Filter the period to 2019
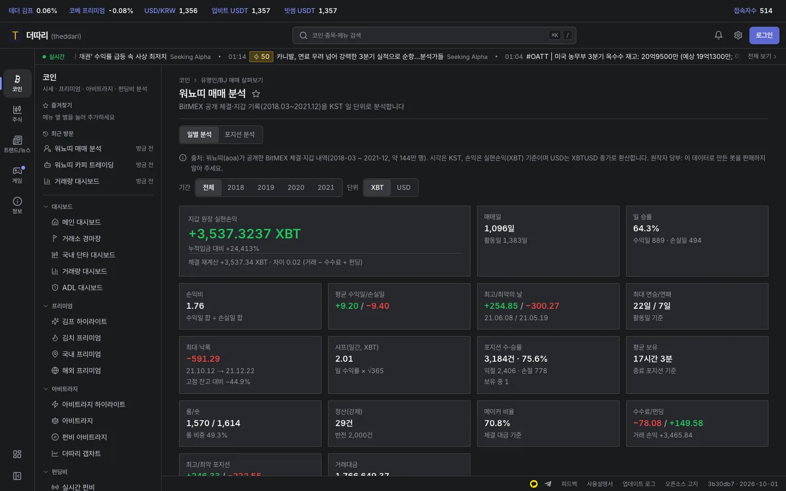The width and height of the screenshot is (786, 491). tap(266, 188)
